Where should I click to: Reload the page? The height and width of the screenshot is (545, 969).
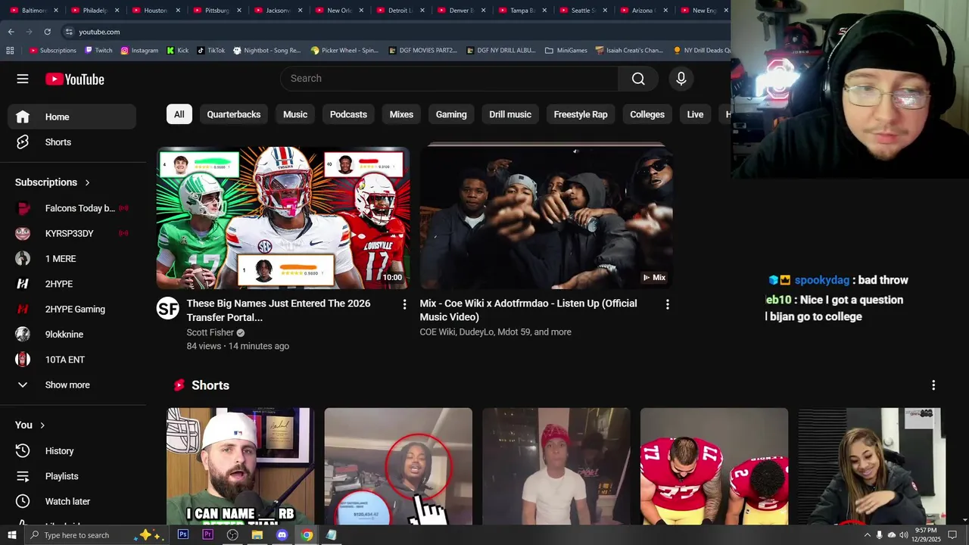click(47, 32)
